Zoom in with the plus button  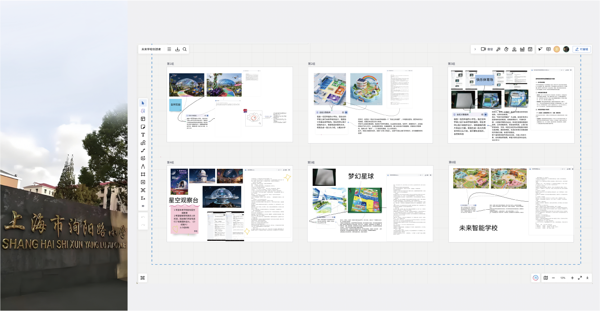[572, 278]
